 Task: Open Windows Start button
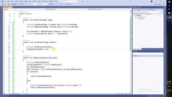coord(169,2)
